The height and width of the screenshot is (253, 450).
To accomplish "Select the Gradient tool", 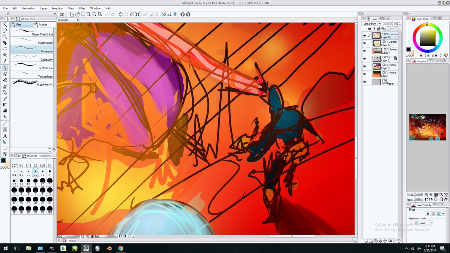I will tap(4, 111).
